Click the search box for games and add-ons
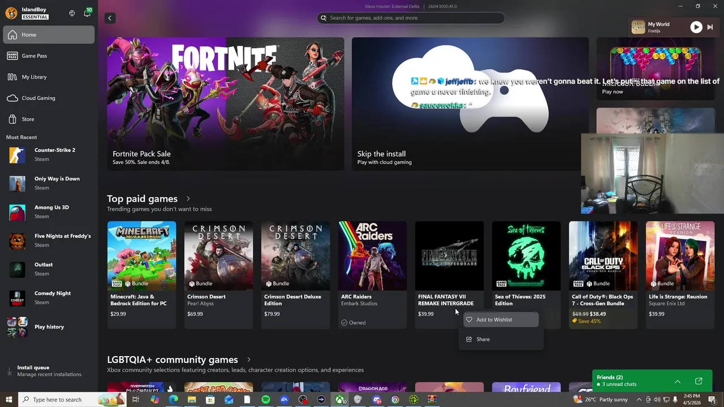 [411, 18]
